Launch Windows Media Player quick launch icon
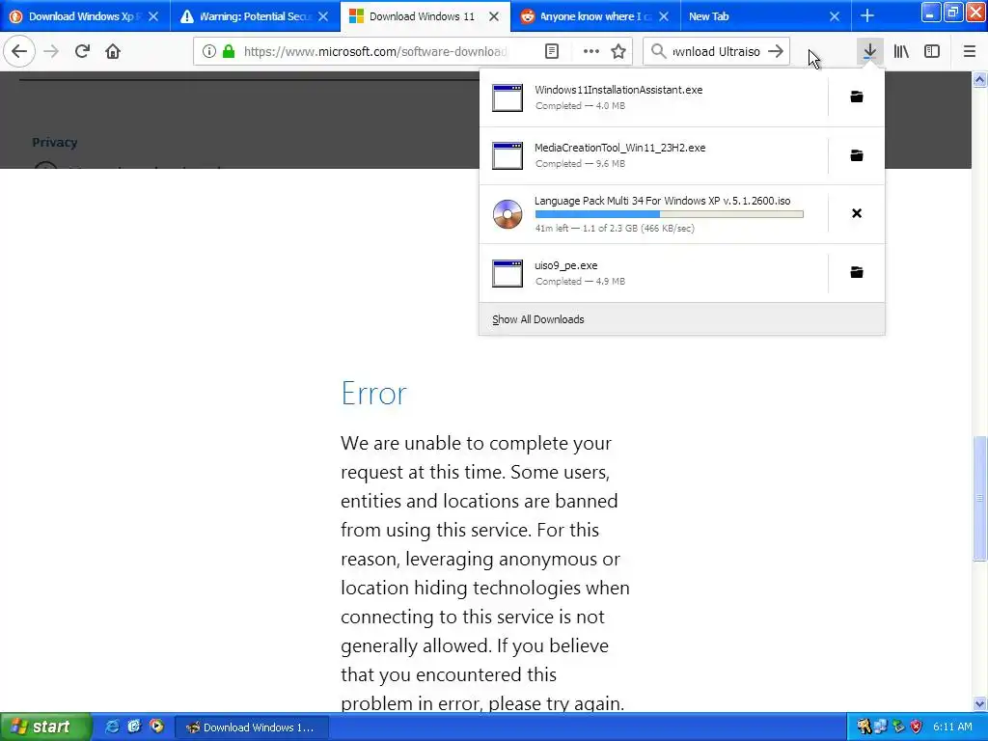 coord(156,727)
